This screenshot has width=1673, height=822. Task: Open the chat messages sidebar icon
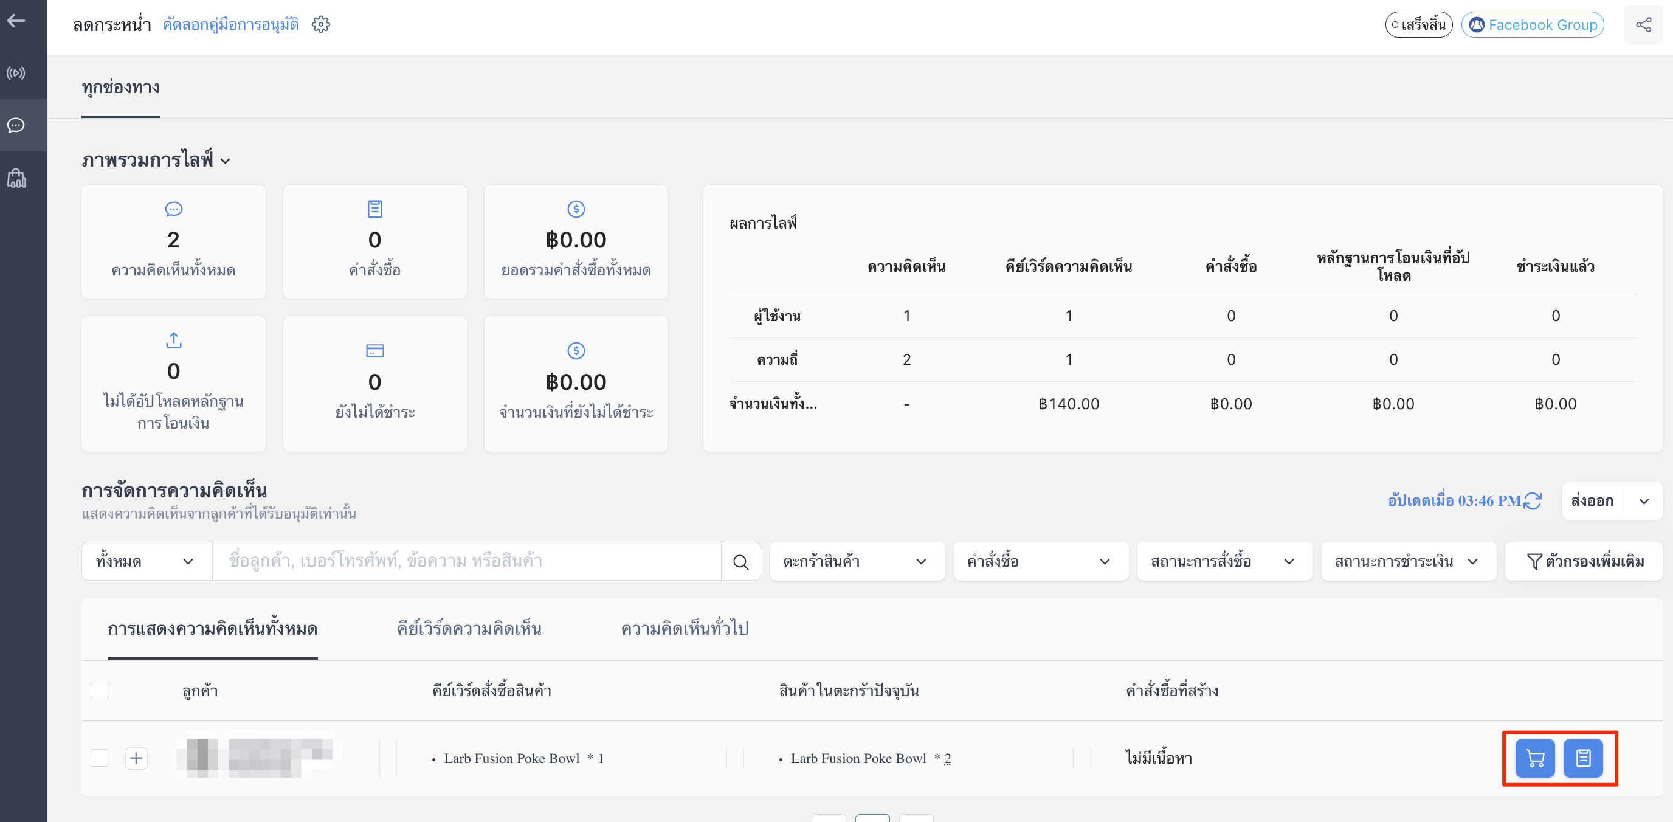(x=16, y=125)
